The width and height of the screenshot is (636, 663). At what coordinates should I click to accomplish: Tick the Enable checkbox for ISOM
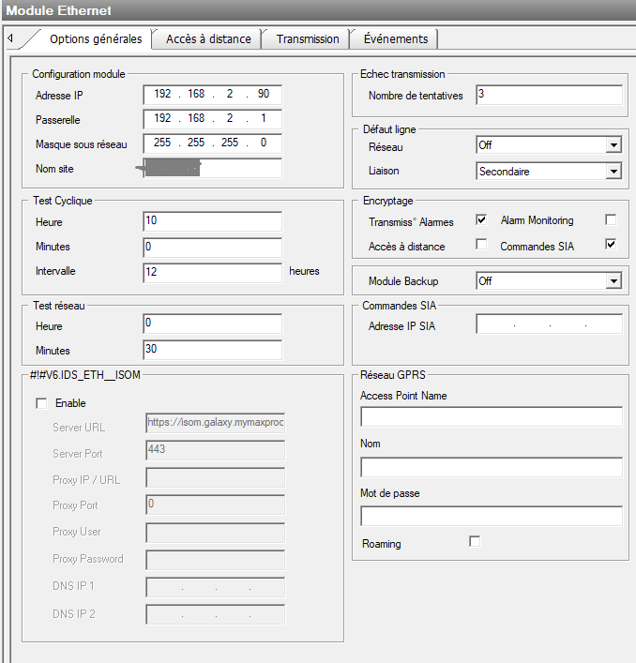click(40, 403)
